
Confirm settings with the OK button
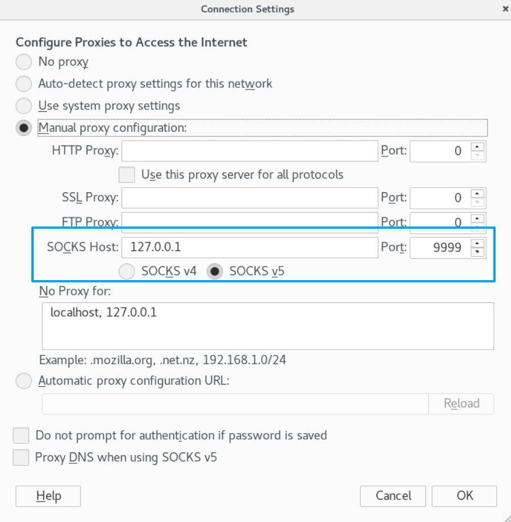[x=465, y=496]
